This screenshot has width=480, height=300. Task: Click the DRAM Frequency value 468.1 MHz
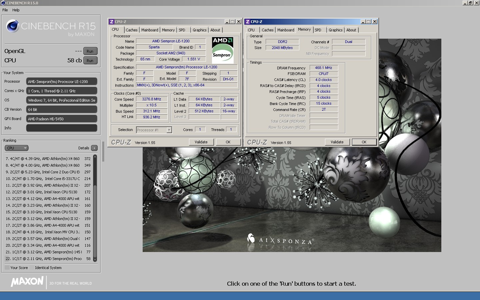pyautogui.click(x=324, y=68)
